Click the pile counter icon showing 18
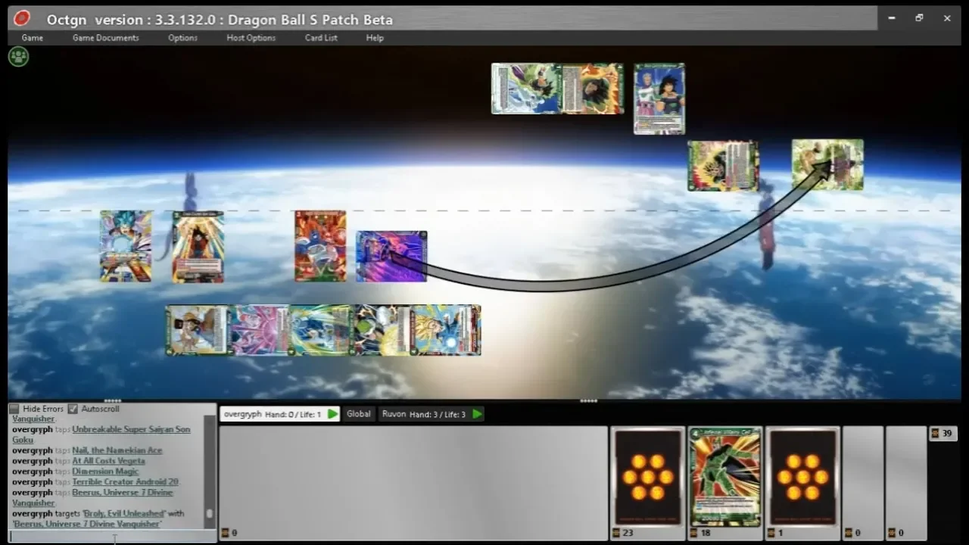Image resolution: width=969 pixels, height=545 pixels. [x=694, y=533]
